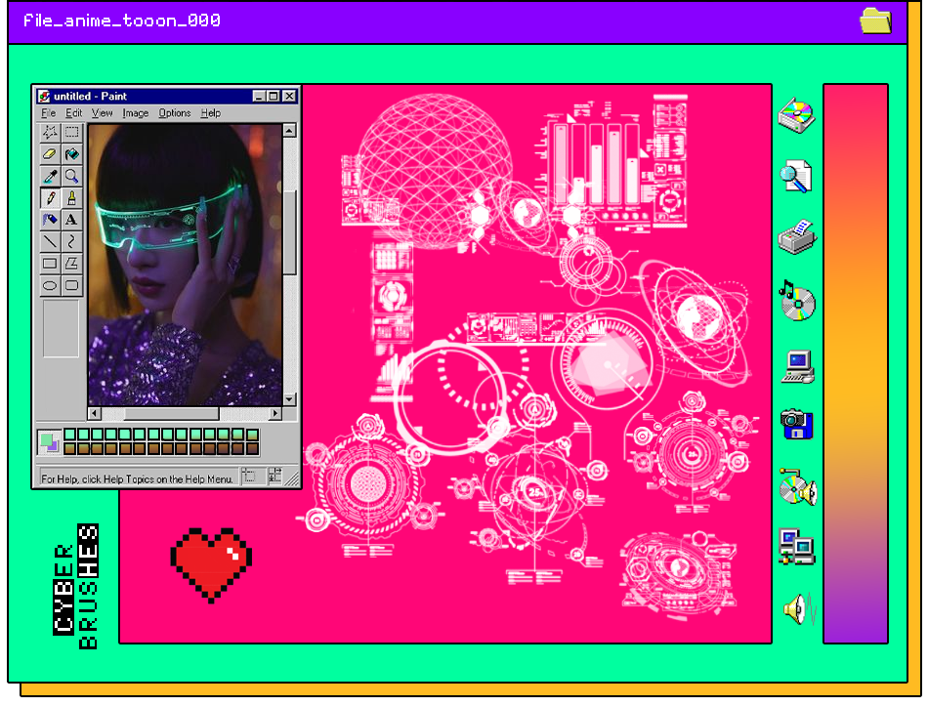Choose the rectangular Select tool in Paint
Screen dimensions: 928x706
tap(71, 132)
